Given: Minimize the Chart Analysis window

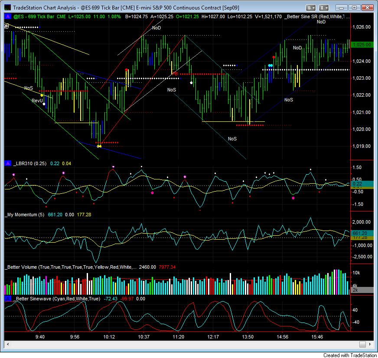Looking at the screenshot, I should 341,8.
